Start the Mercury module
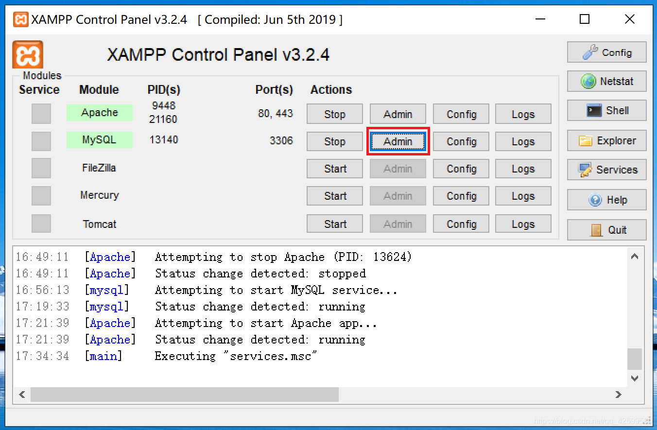Image resolution: width=657 pixels, height=430 pixels. coord(335,196)
